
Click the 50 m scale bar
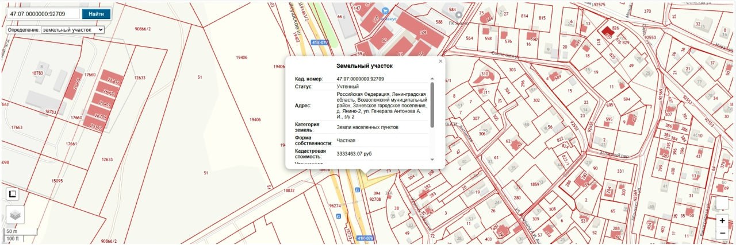pos(20,232)
